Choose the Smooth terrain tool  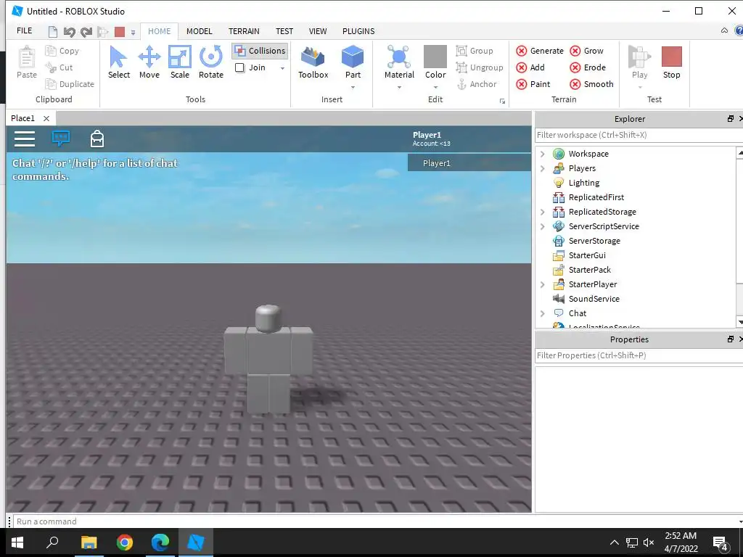coord(591,84)
